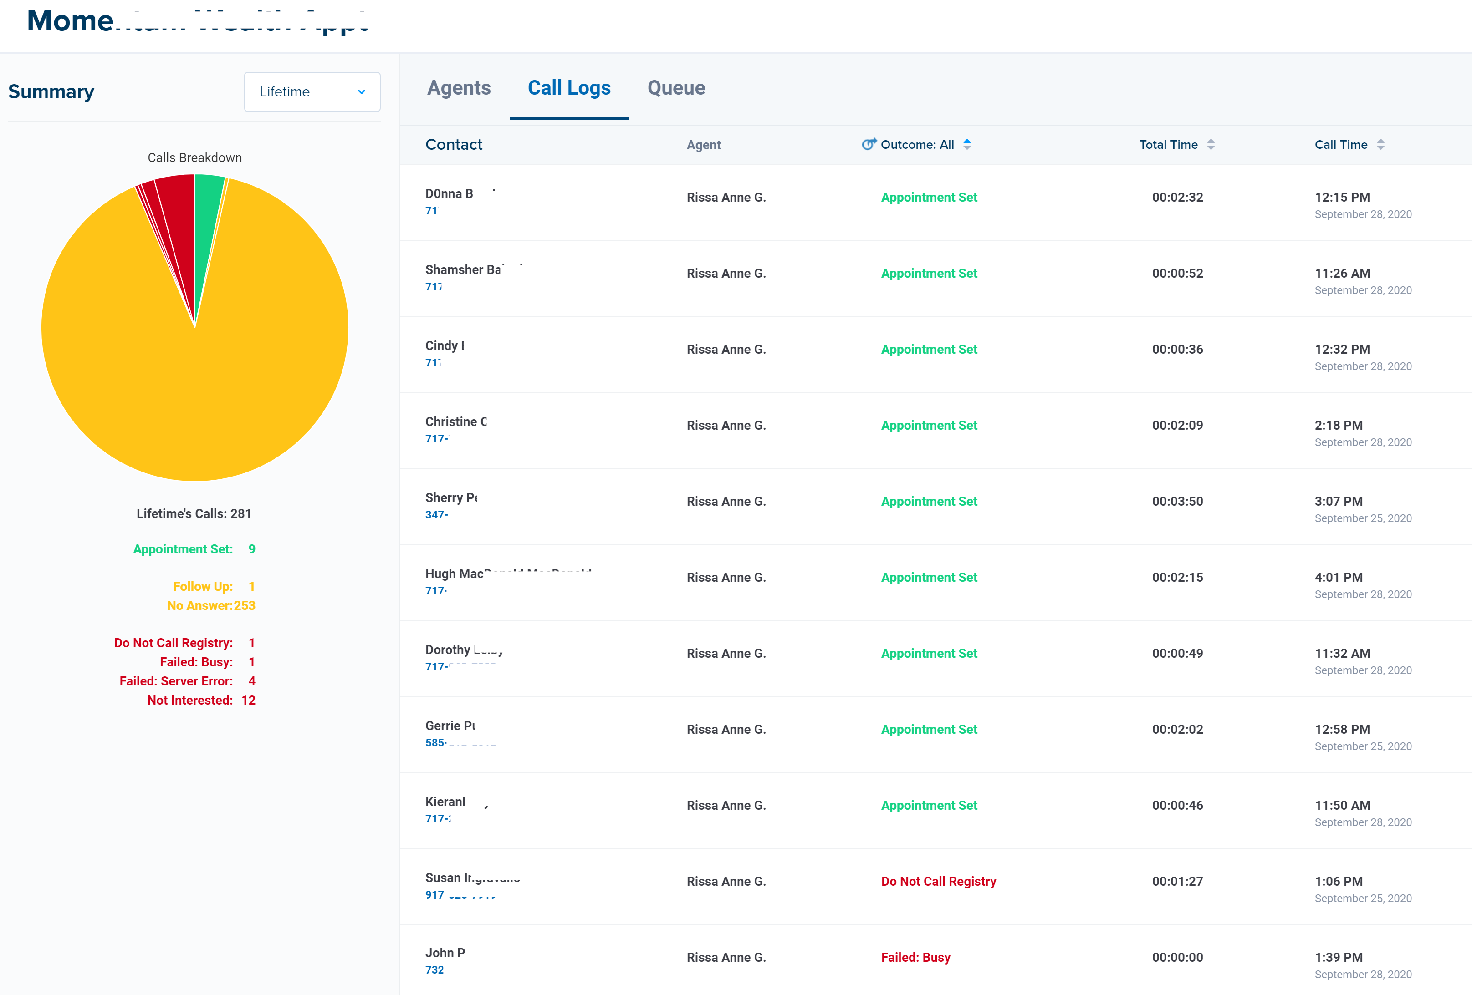Switch to the Agents tab
Viewport: 1472px width, 995px height.
[x=459, y=88]
